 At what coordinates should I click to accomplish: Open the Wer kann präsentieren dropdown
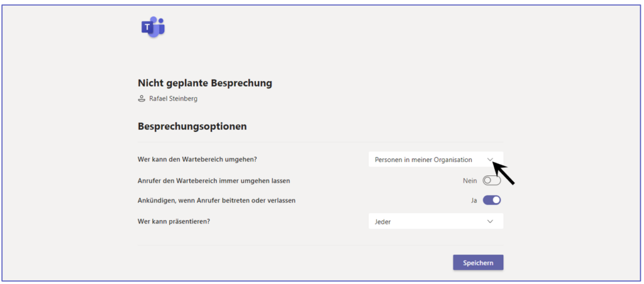(x=436, y=221)
